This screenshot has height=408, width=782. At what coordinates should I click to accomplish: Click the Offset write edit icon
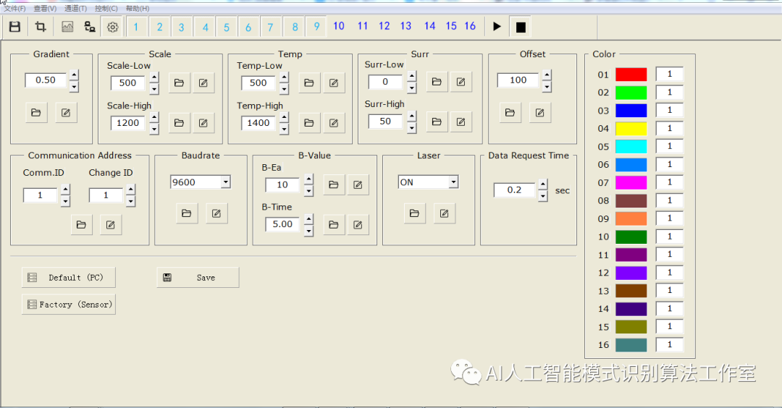(x=539, y=113)
